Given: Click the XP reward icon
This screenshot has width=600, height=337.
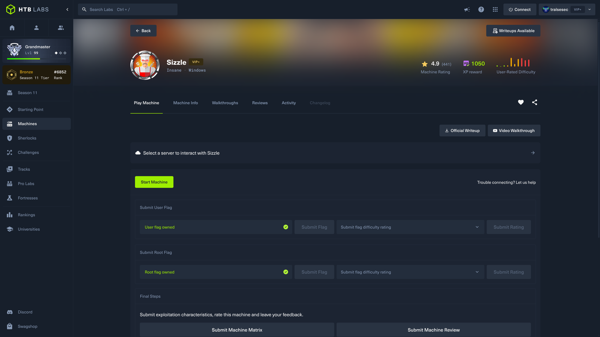Looking at the screenshot, I should point(466,64).
